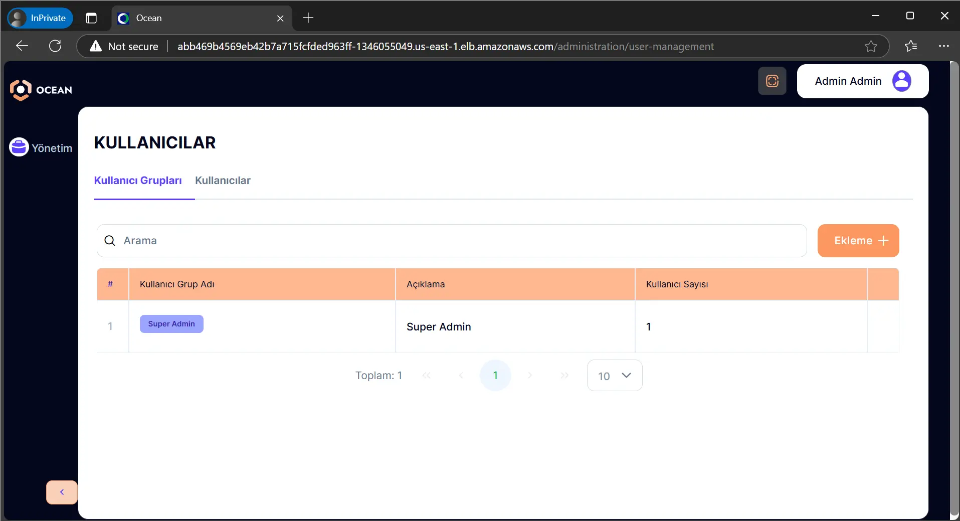Click the Super Admin group badge
Image resolution: width=960 pixels, height=521 pixels.
click(x=171, y=323)
